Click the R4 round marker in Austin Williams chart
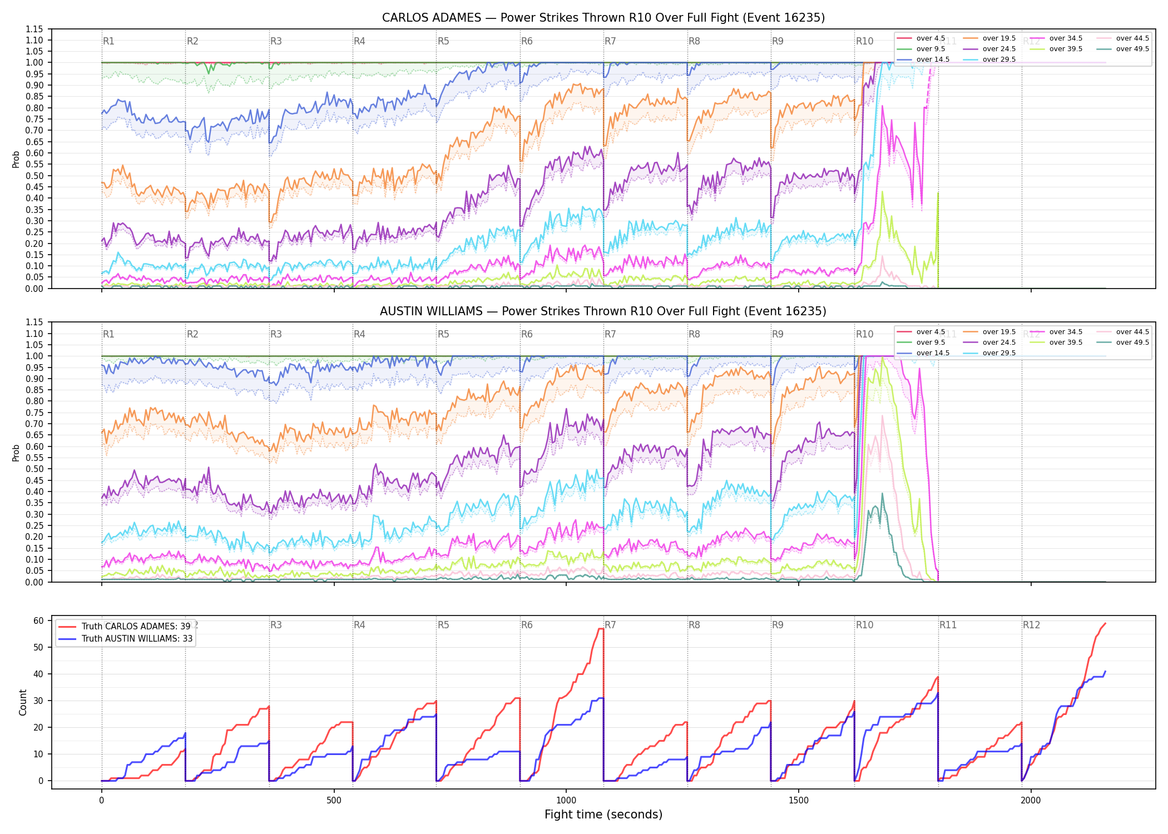Image resolution: width=1168 pixels, height=834 pixels. pos(359,334)
